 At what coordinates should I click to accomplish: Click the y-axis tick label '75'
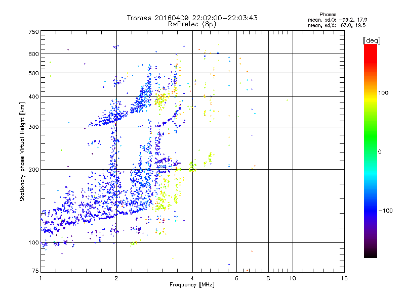35,271
